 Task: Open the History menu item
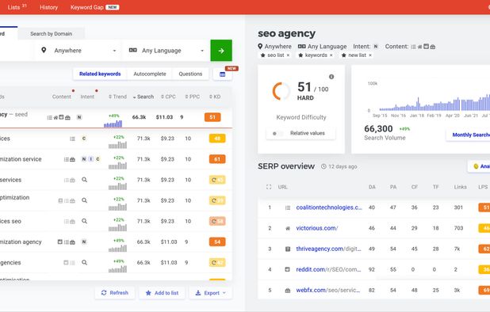pyautogui.click(x=48, y=7)
